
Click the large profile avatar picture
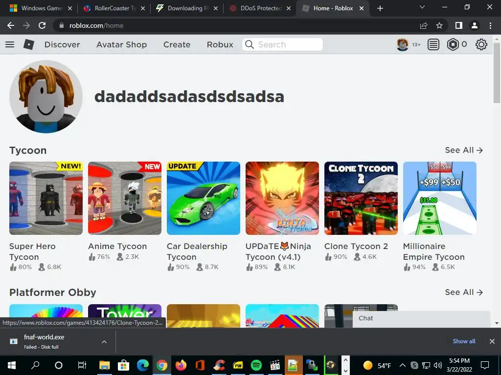[x=46, y=97]
